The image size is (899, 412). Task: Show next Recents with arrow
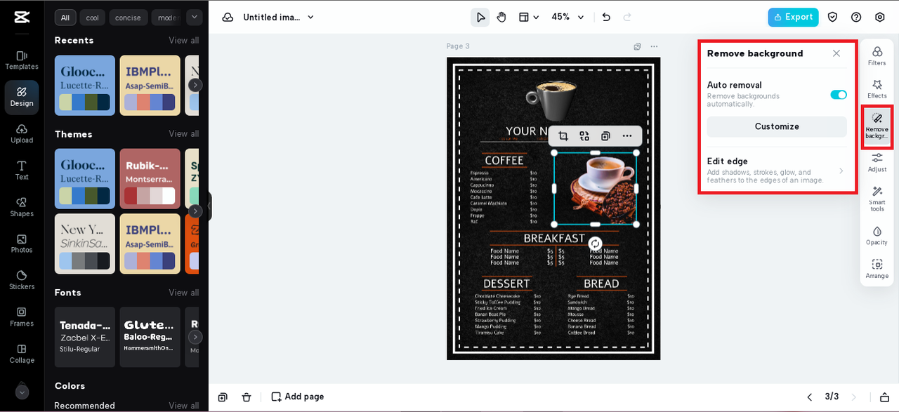[195, 85]
